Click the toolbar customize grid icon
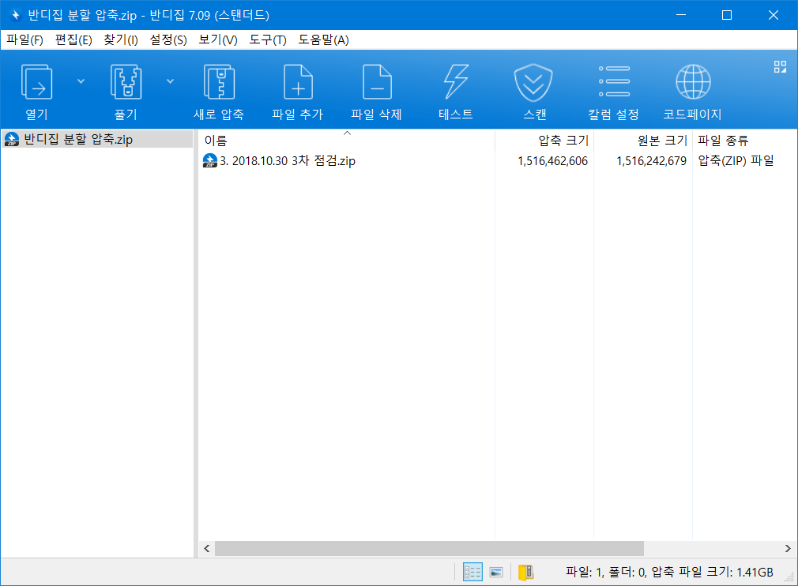Image resolution: width=798 pixels, height=586 pixels. 780,66
